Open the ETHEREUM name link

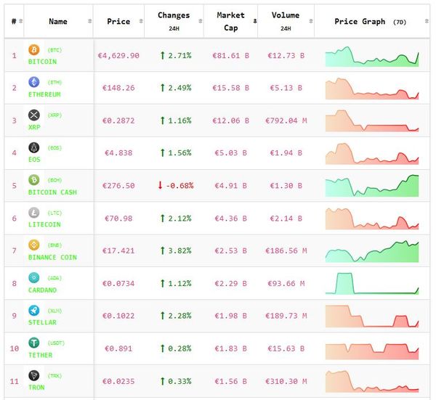click(x=44, y=94)
